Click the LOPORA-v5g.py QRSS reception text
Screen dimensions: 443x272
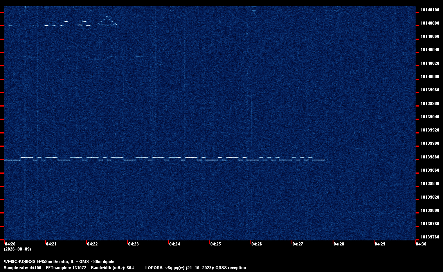pos(196,268)
